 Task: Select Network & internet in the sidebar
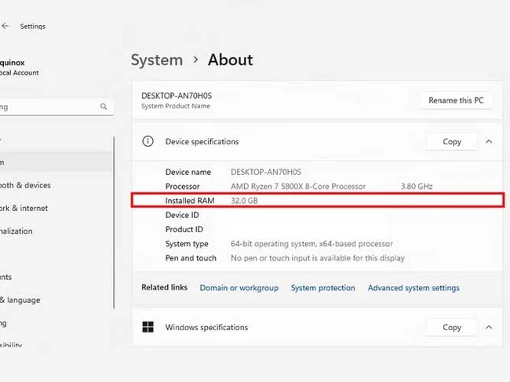24,208
